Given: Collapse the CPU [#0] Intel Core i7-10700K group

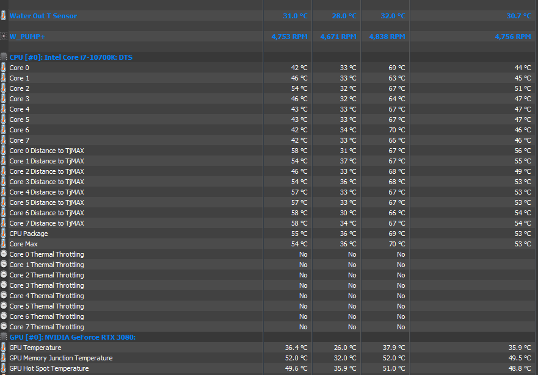Looking at the screenshot, I should click(x=71, y=57).
